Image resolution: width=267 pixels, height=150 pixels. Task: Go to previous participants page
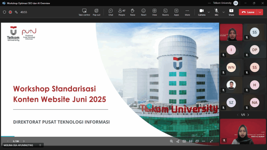[238, 115]
